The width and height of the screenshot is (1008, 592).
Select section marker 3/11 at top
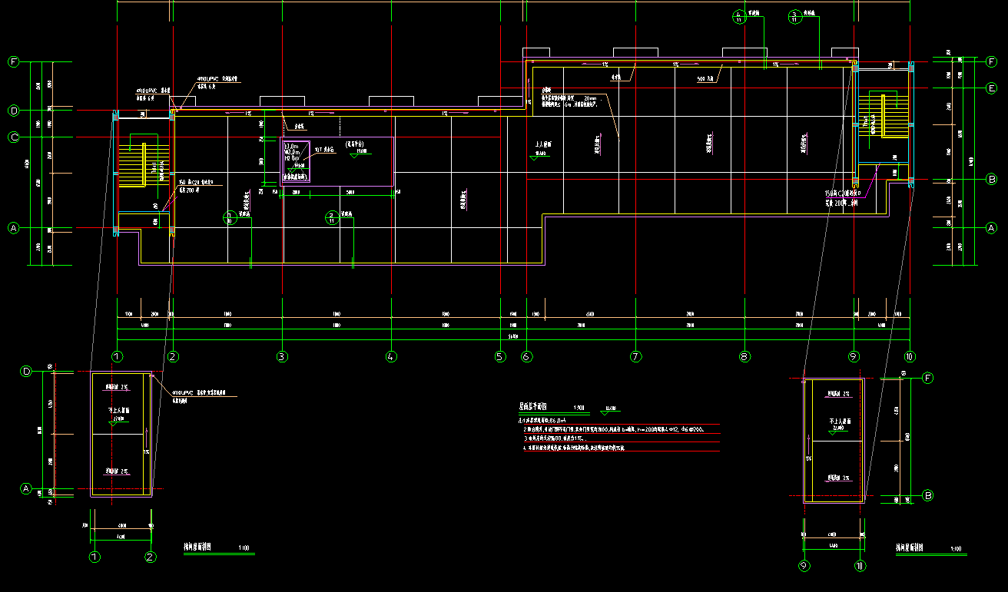[x=794, y=17]
